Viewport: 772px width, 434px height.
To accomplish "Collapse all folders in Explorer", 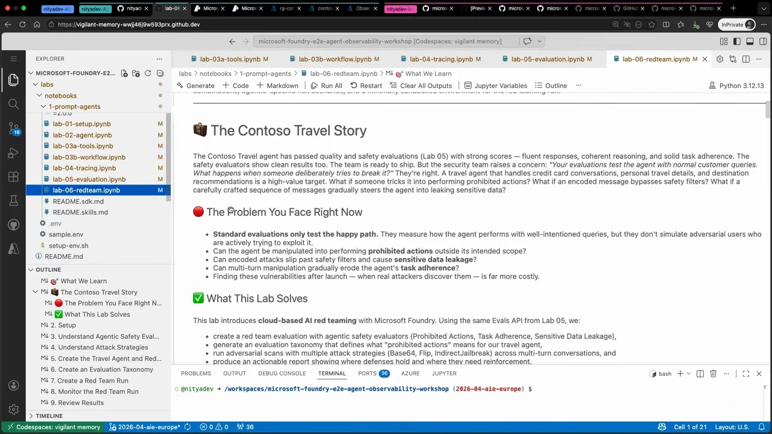I will pos(160,73).
